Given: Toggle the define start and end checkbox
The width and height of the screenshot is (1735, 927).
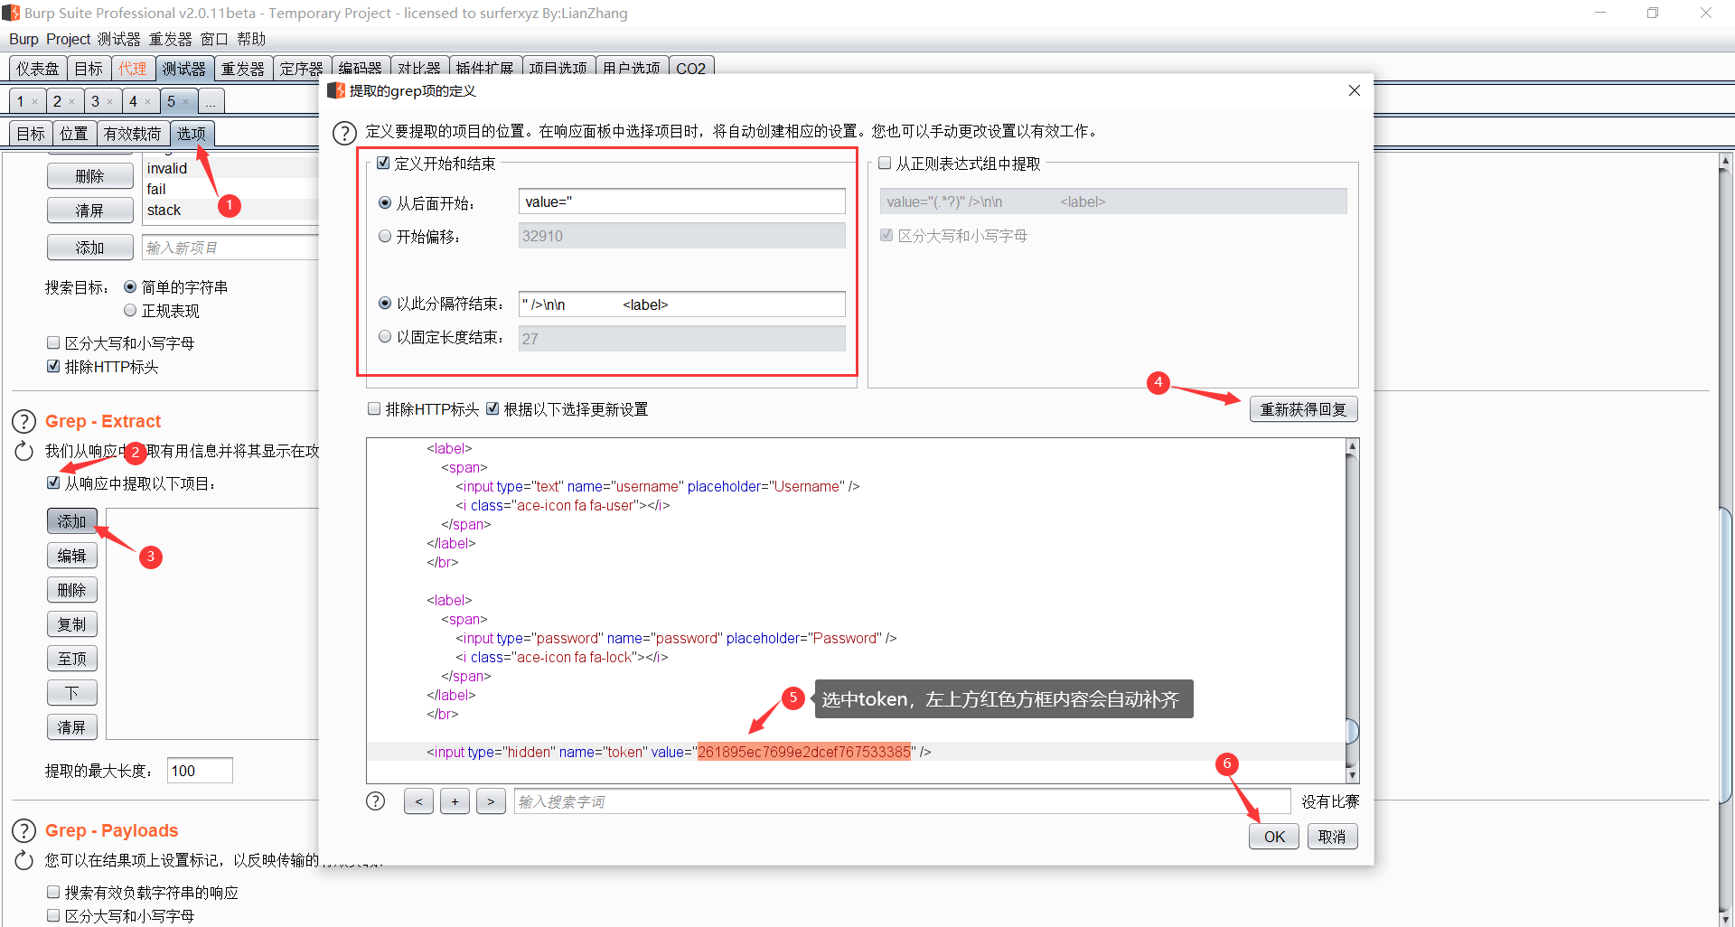Looking at the screenshot, I should [383, 164].
